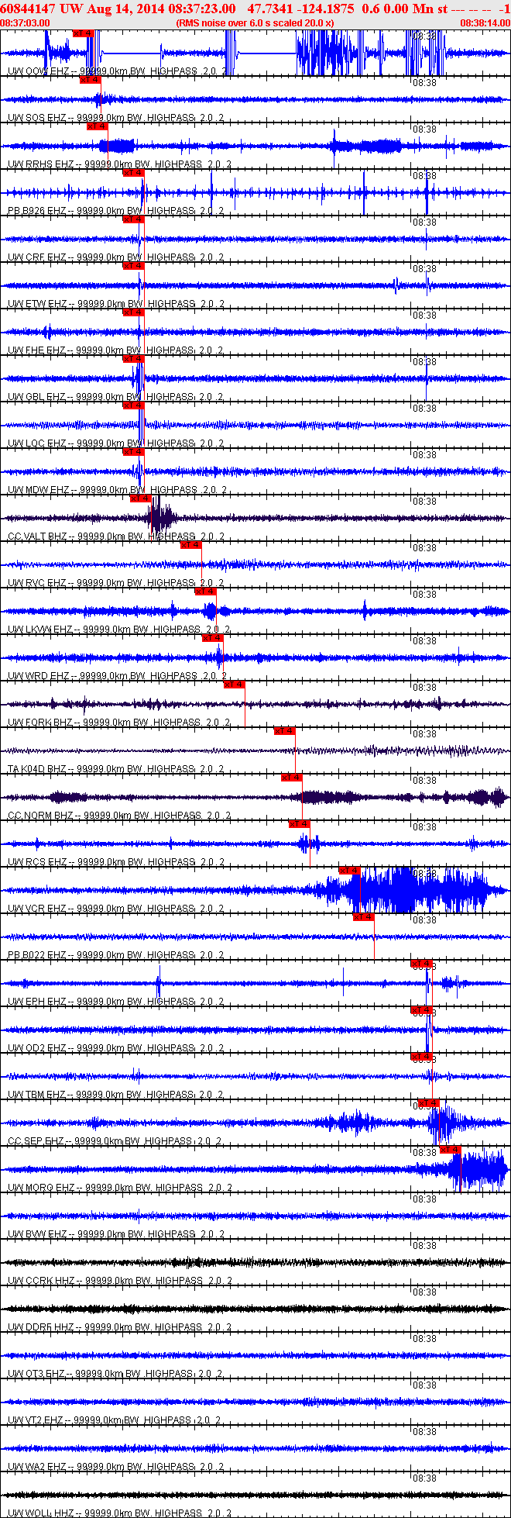Click the RMS noise scaling note
The image size is (511, 1518).
point(256,23)
